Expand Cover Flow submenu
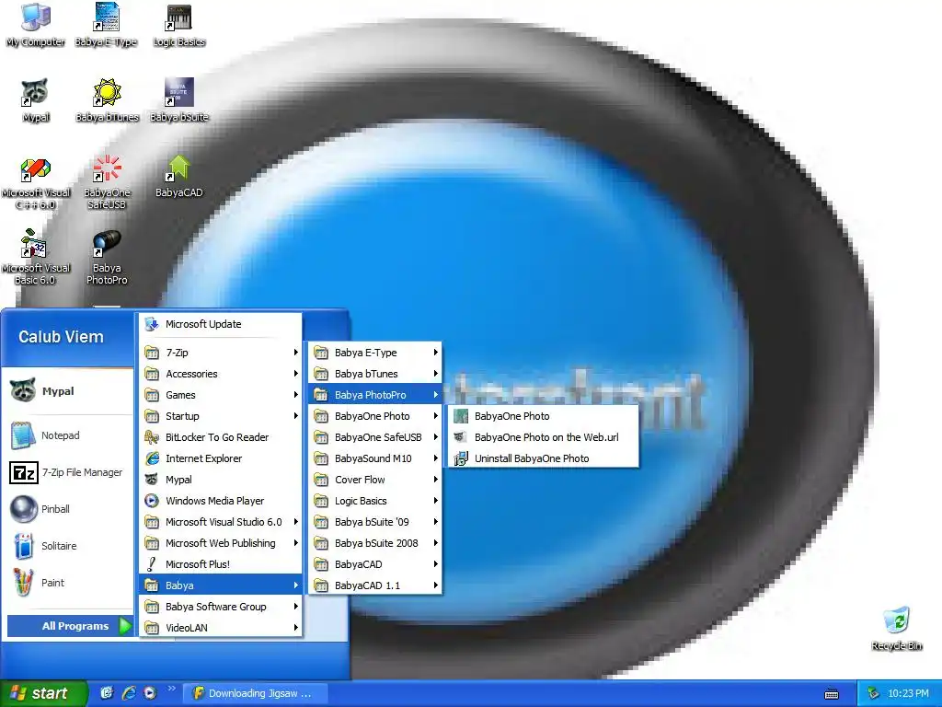Viewport: 942px width, 707px height. [375, 480]
